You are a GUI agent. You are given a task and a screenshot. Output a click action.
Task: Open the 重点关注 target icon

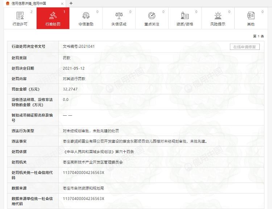152,16
